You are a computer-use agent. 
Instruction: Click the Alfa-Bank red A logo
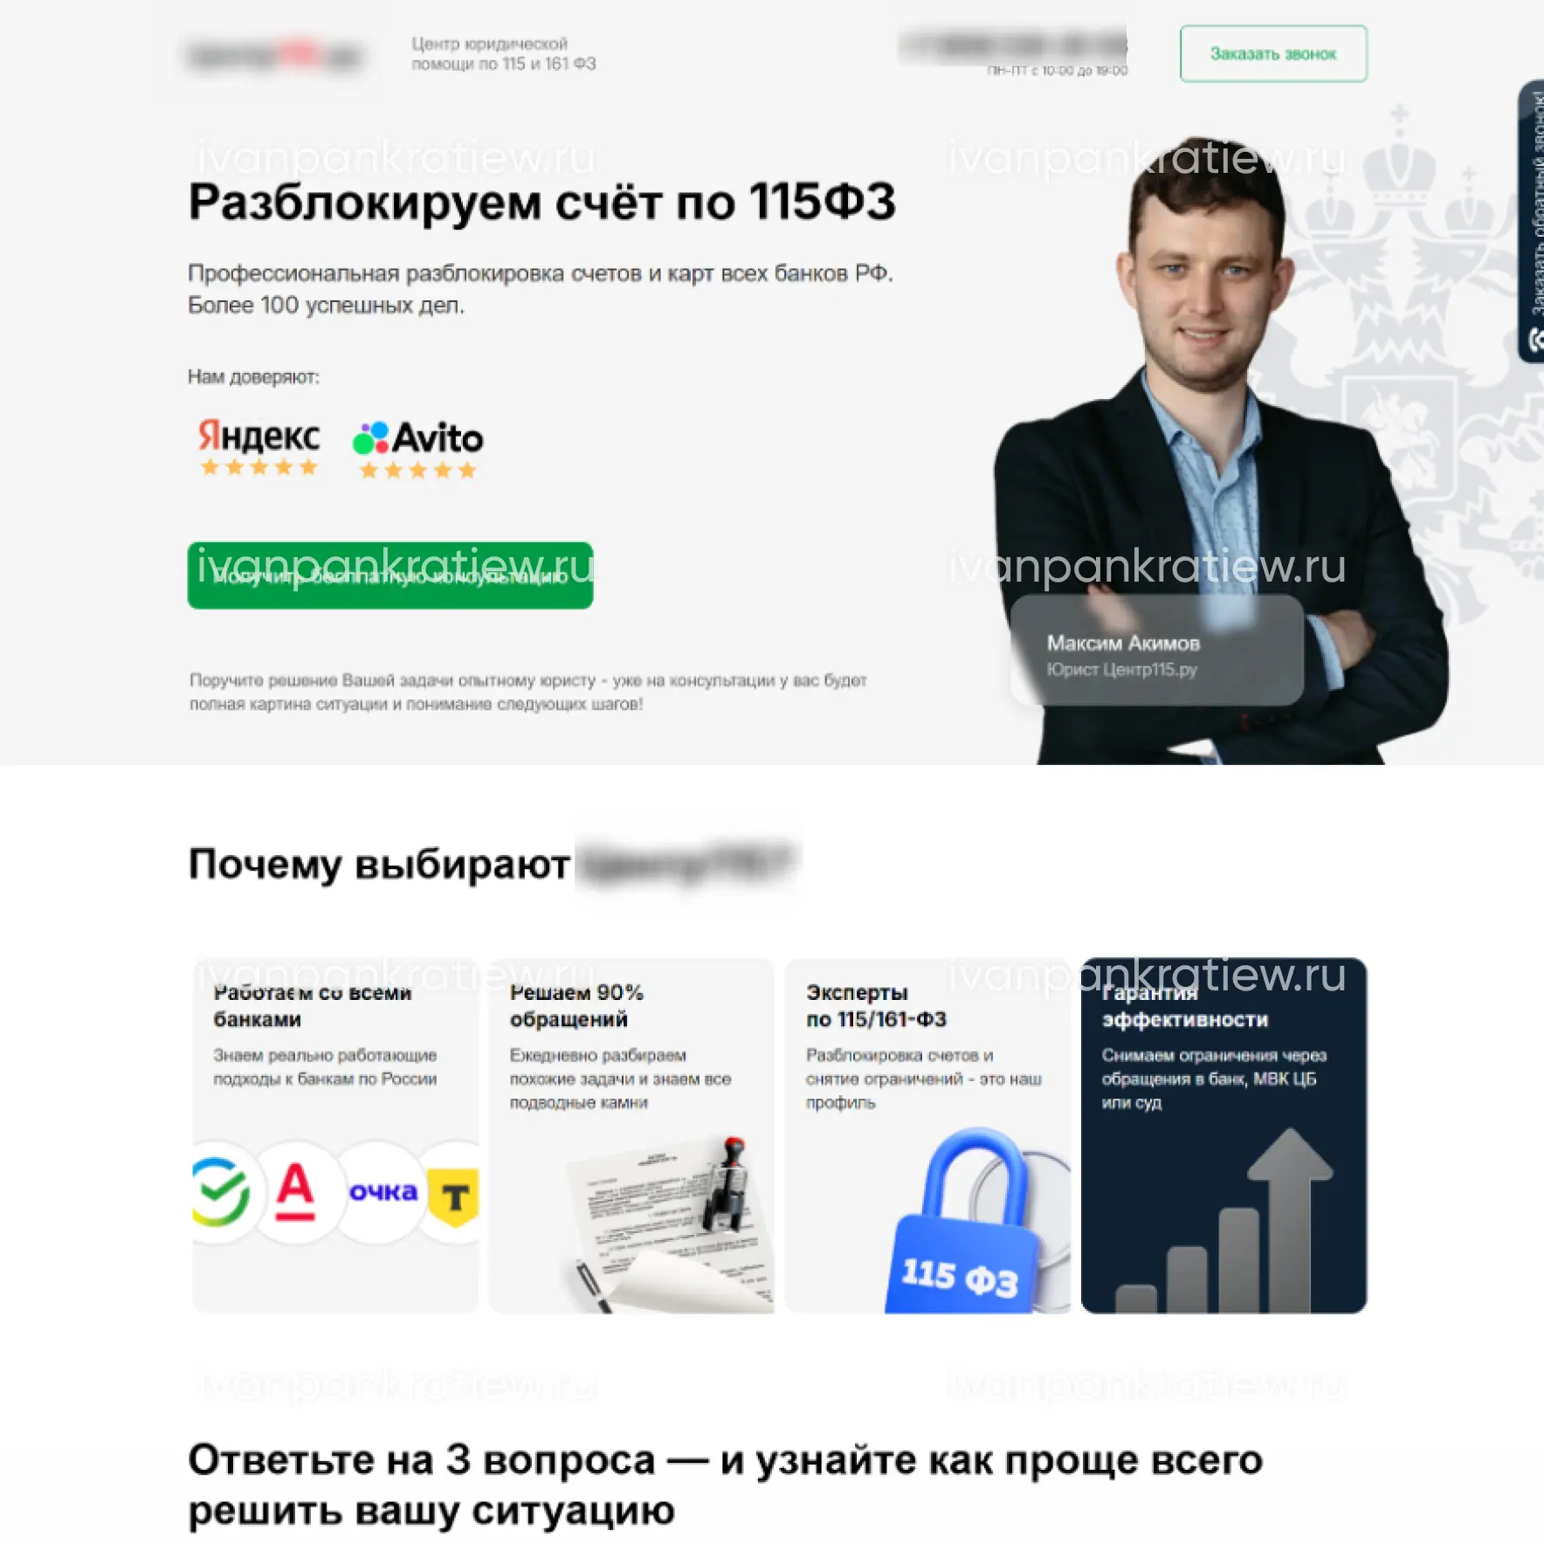pyautogui.click(x=295, y=1191)
